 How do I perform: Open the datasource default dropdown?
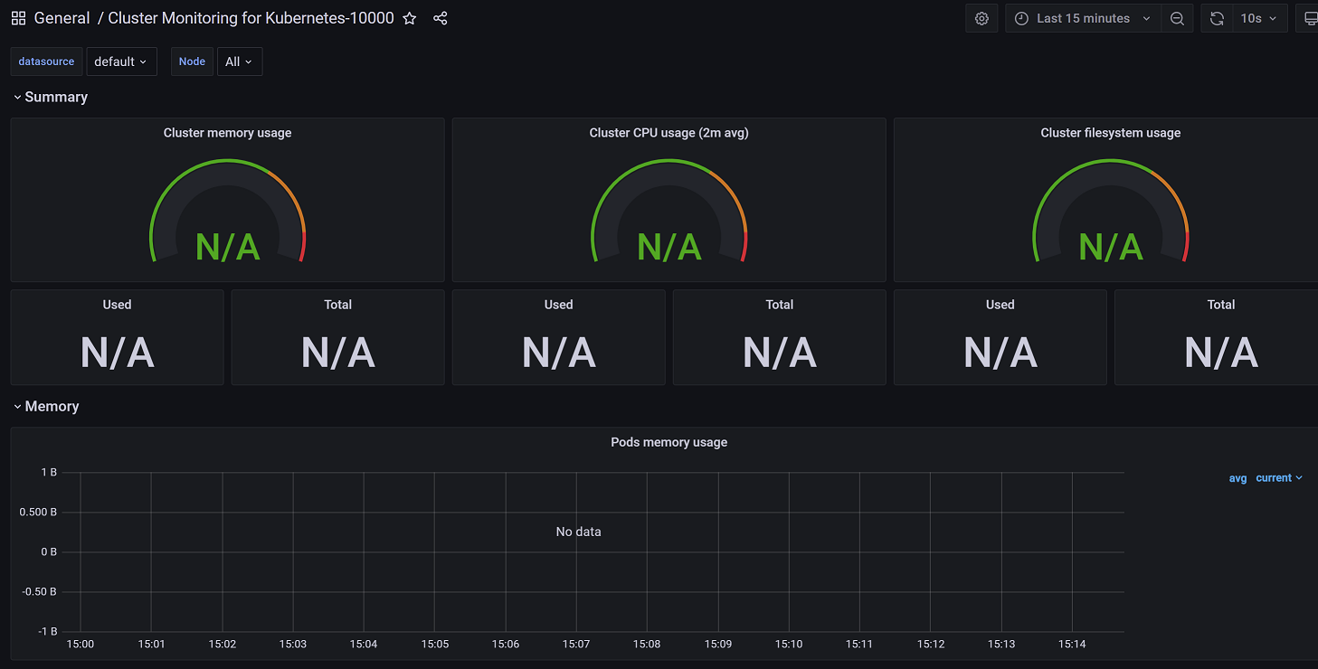(x=120, y=61)
